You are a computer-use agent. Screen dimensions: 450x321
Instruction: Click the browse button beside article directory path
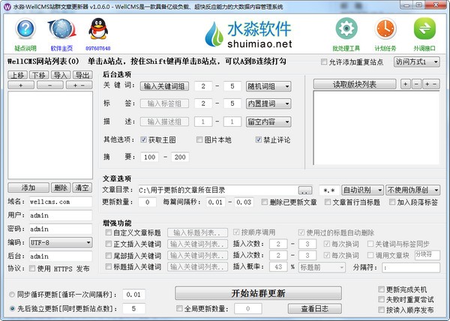point(305,190)
